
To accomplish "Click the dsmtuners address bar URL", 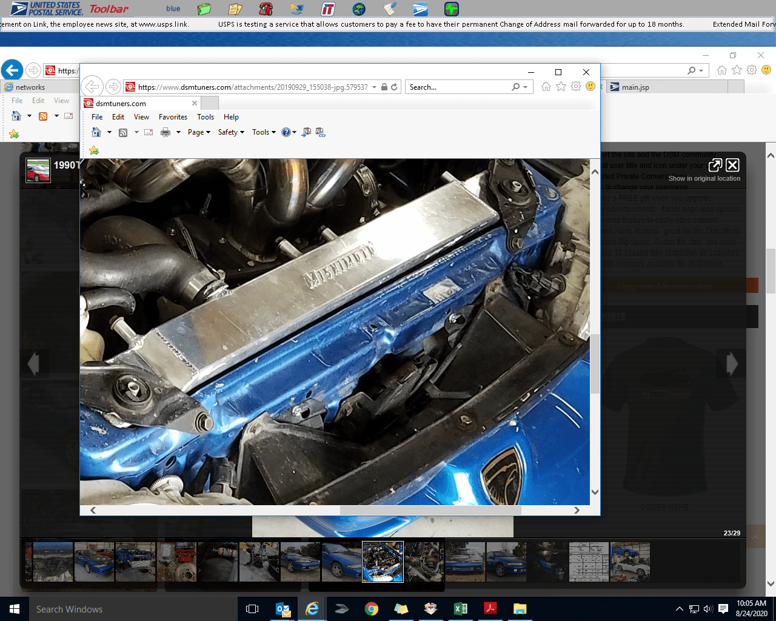I will pos(253,87).
